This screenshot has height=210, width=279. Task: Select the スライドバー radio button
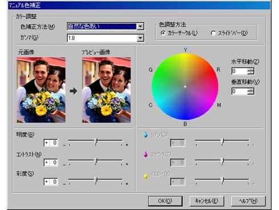tap(214, 33)
